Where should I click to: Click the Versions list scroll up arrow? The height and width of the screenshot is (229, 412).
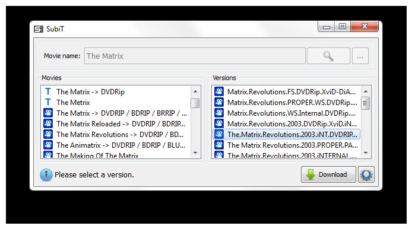[x=366, y=91]
